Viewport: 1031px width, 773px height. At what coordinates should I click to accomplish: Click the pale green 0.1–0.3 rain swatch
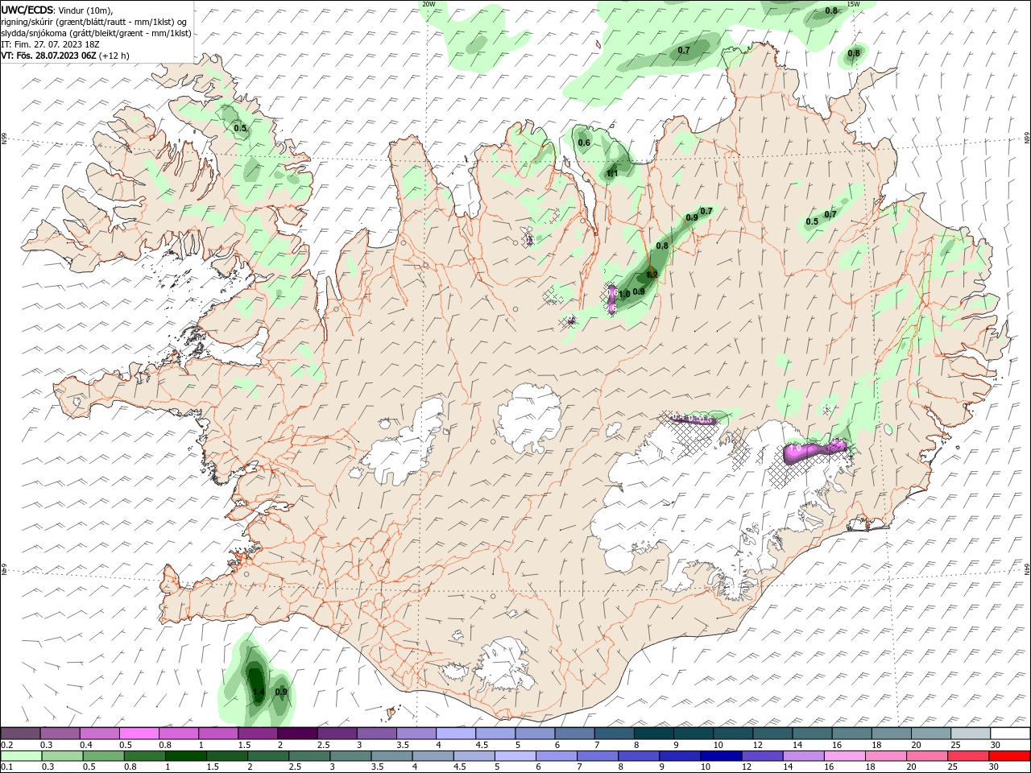point(21,755)
